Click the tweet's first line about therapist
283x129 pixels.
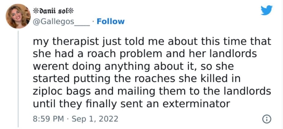(x=152, y=41)
